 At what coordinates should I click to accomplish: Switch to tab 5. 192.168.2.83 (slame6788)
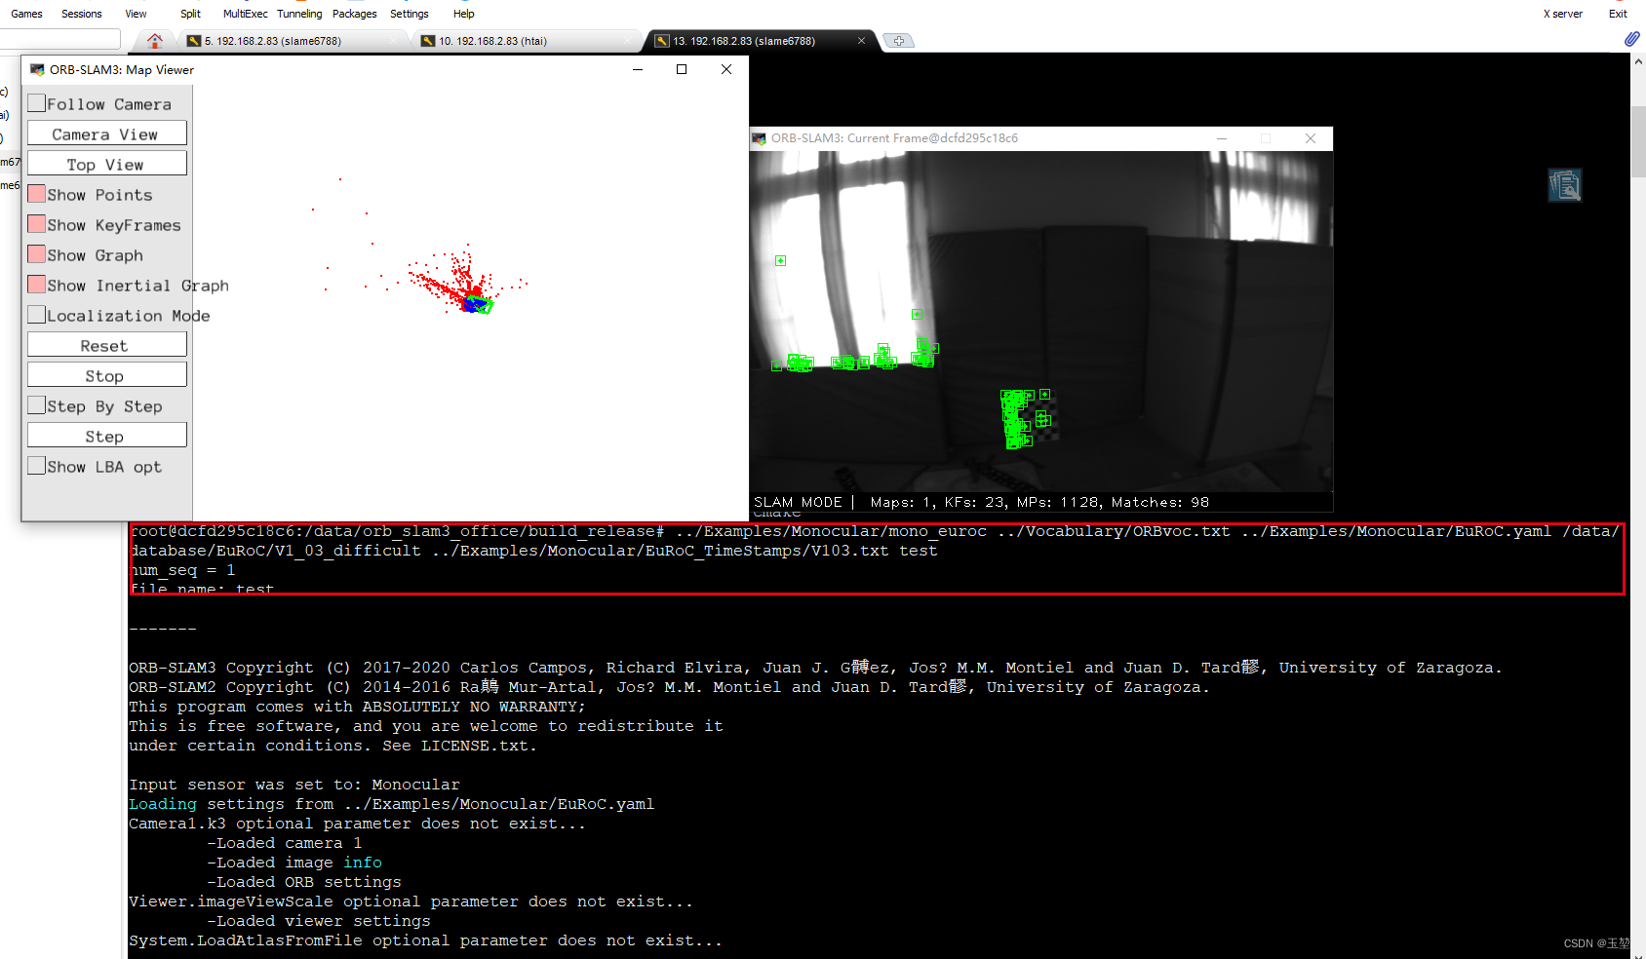pyautogui.click(x=292, y=41)
